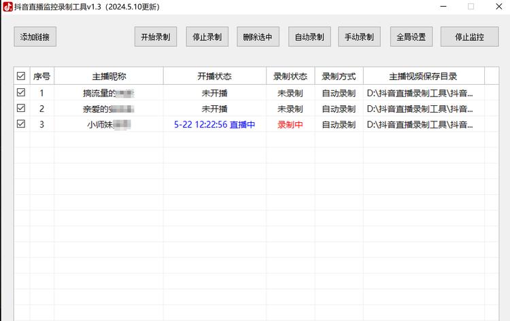Click 自动录制 cell in row 2

(x=339, y=109)
